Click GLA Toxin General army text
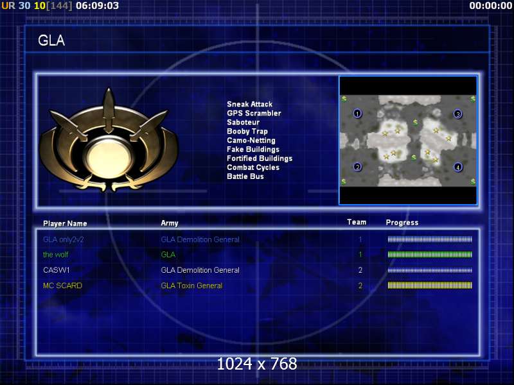 coord(191,286)
